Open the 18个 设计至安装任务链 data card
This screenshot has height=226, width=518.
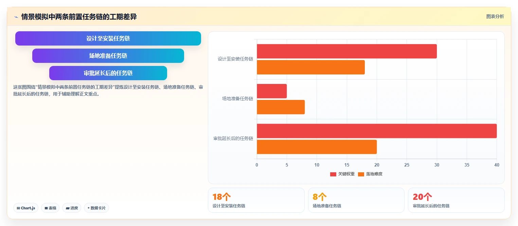point(256,200)
